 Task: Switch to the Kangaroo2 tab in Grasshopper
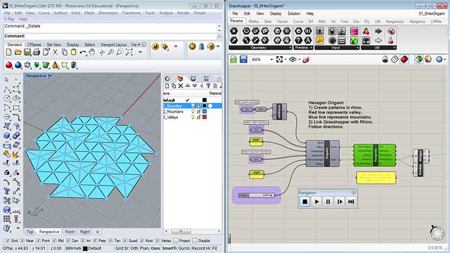pos(395,21)
